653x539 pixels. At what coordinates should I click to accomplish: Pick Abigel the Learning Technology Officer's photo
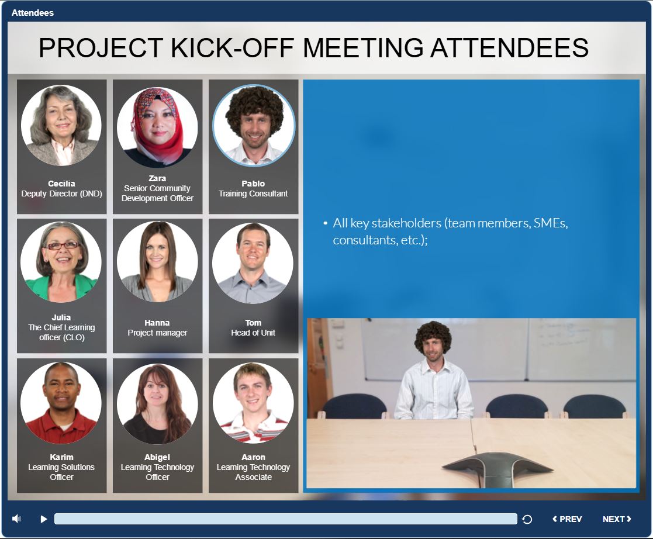tap(157, 403)
